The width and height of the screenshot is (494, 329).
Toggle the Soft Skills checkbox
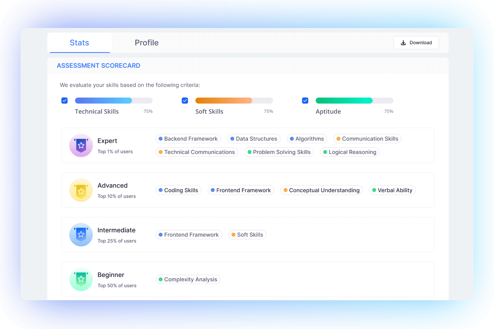pos(185,101)
